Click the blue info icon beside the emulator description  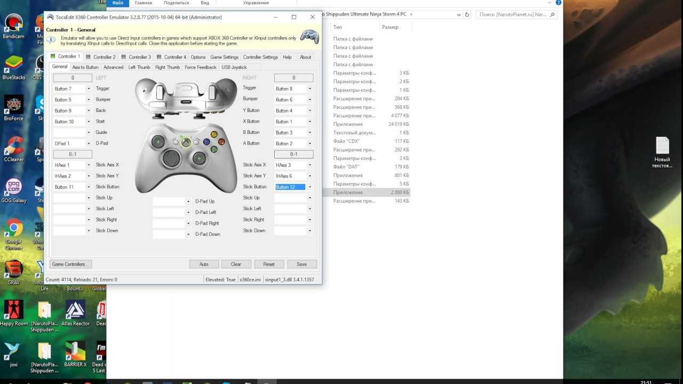[51, 41]
